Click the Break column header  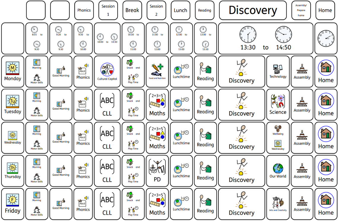point(132,10)
